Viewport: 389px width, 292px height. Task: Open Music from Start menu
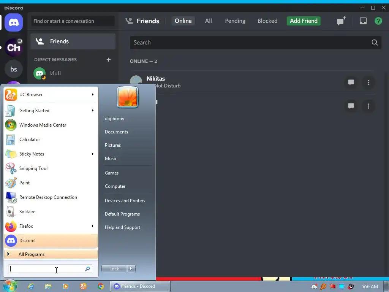tap(111, 159)
